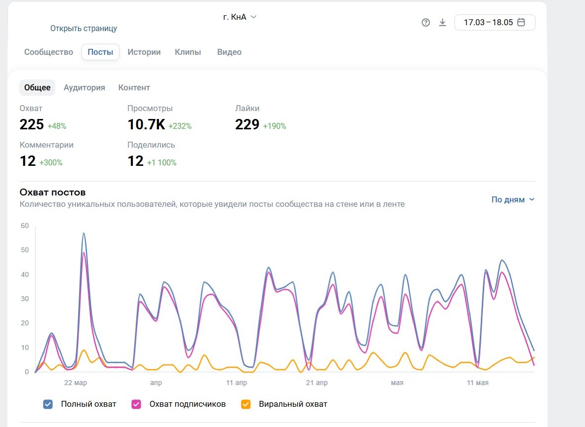Uncheck Охват подписчиков in the legend
This screenshot has width=585, height=427.
pyautogui.click(x=136, y=404)
